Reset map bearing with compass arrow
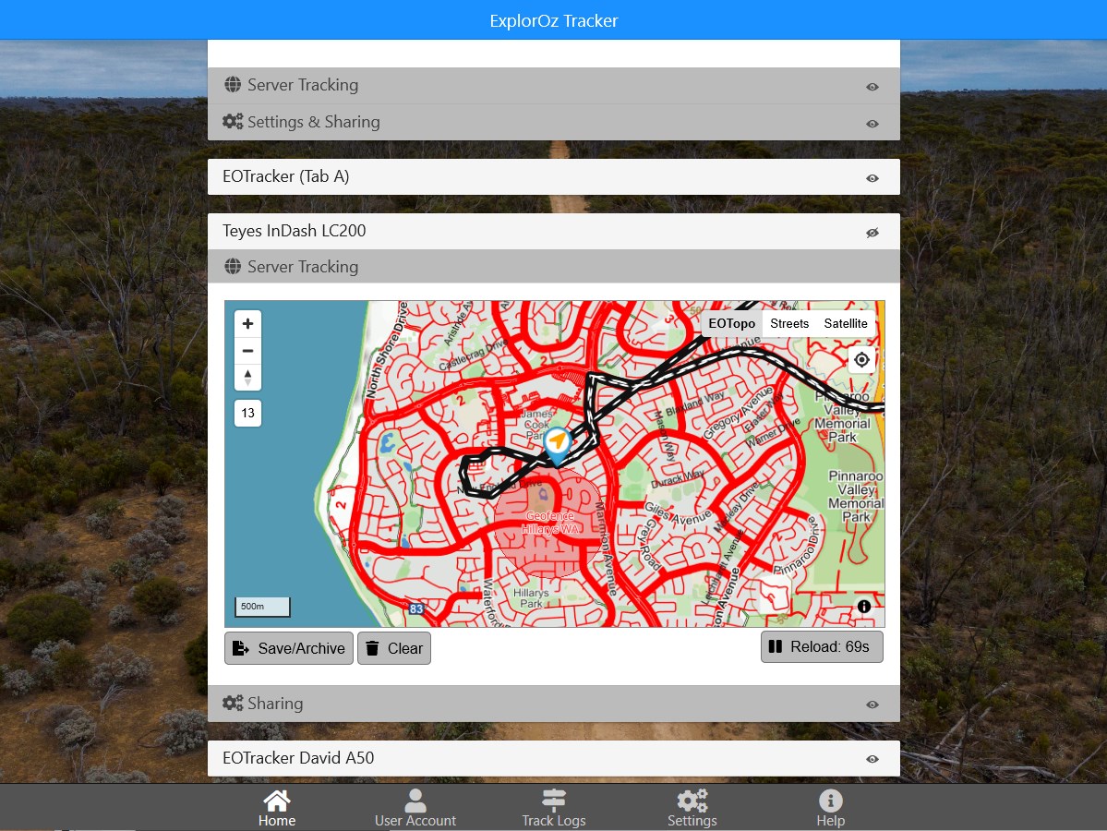 (x=247, y=377)
